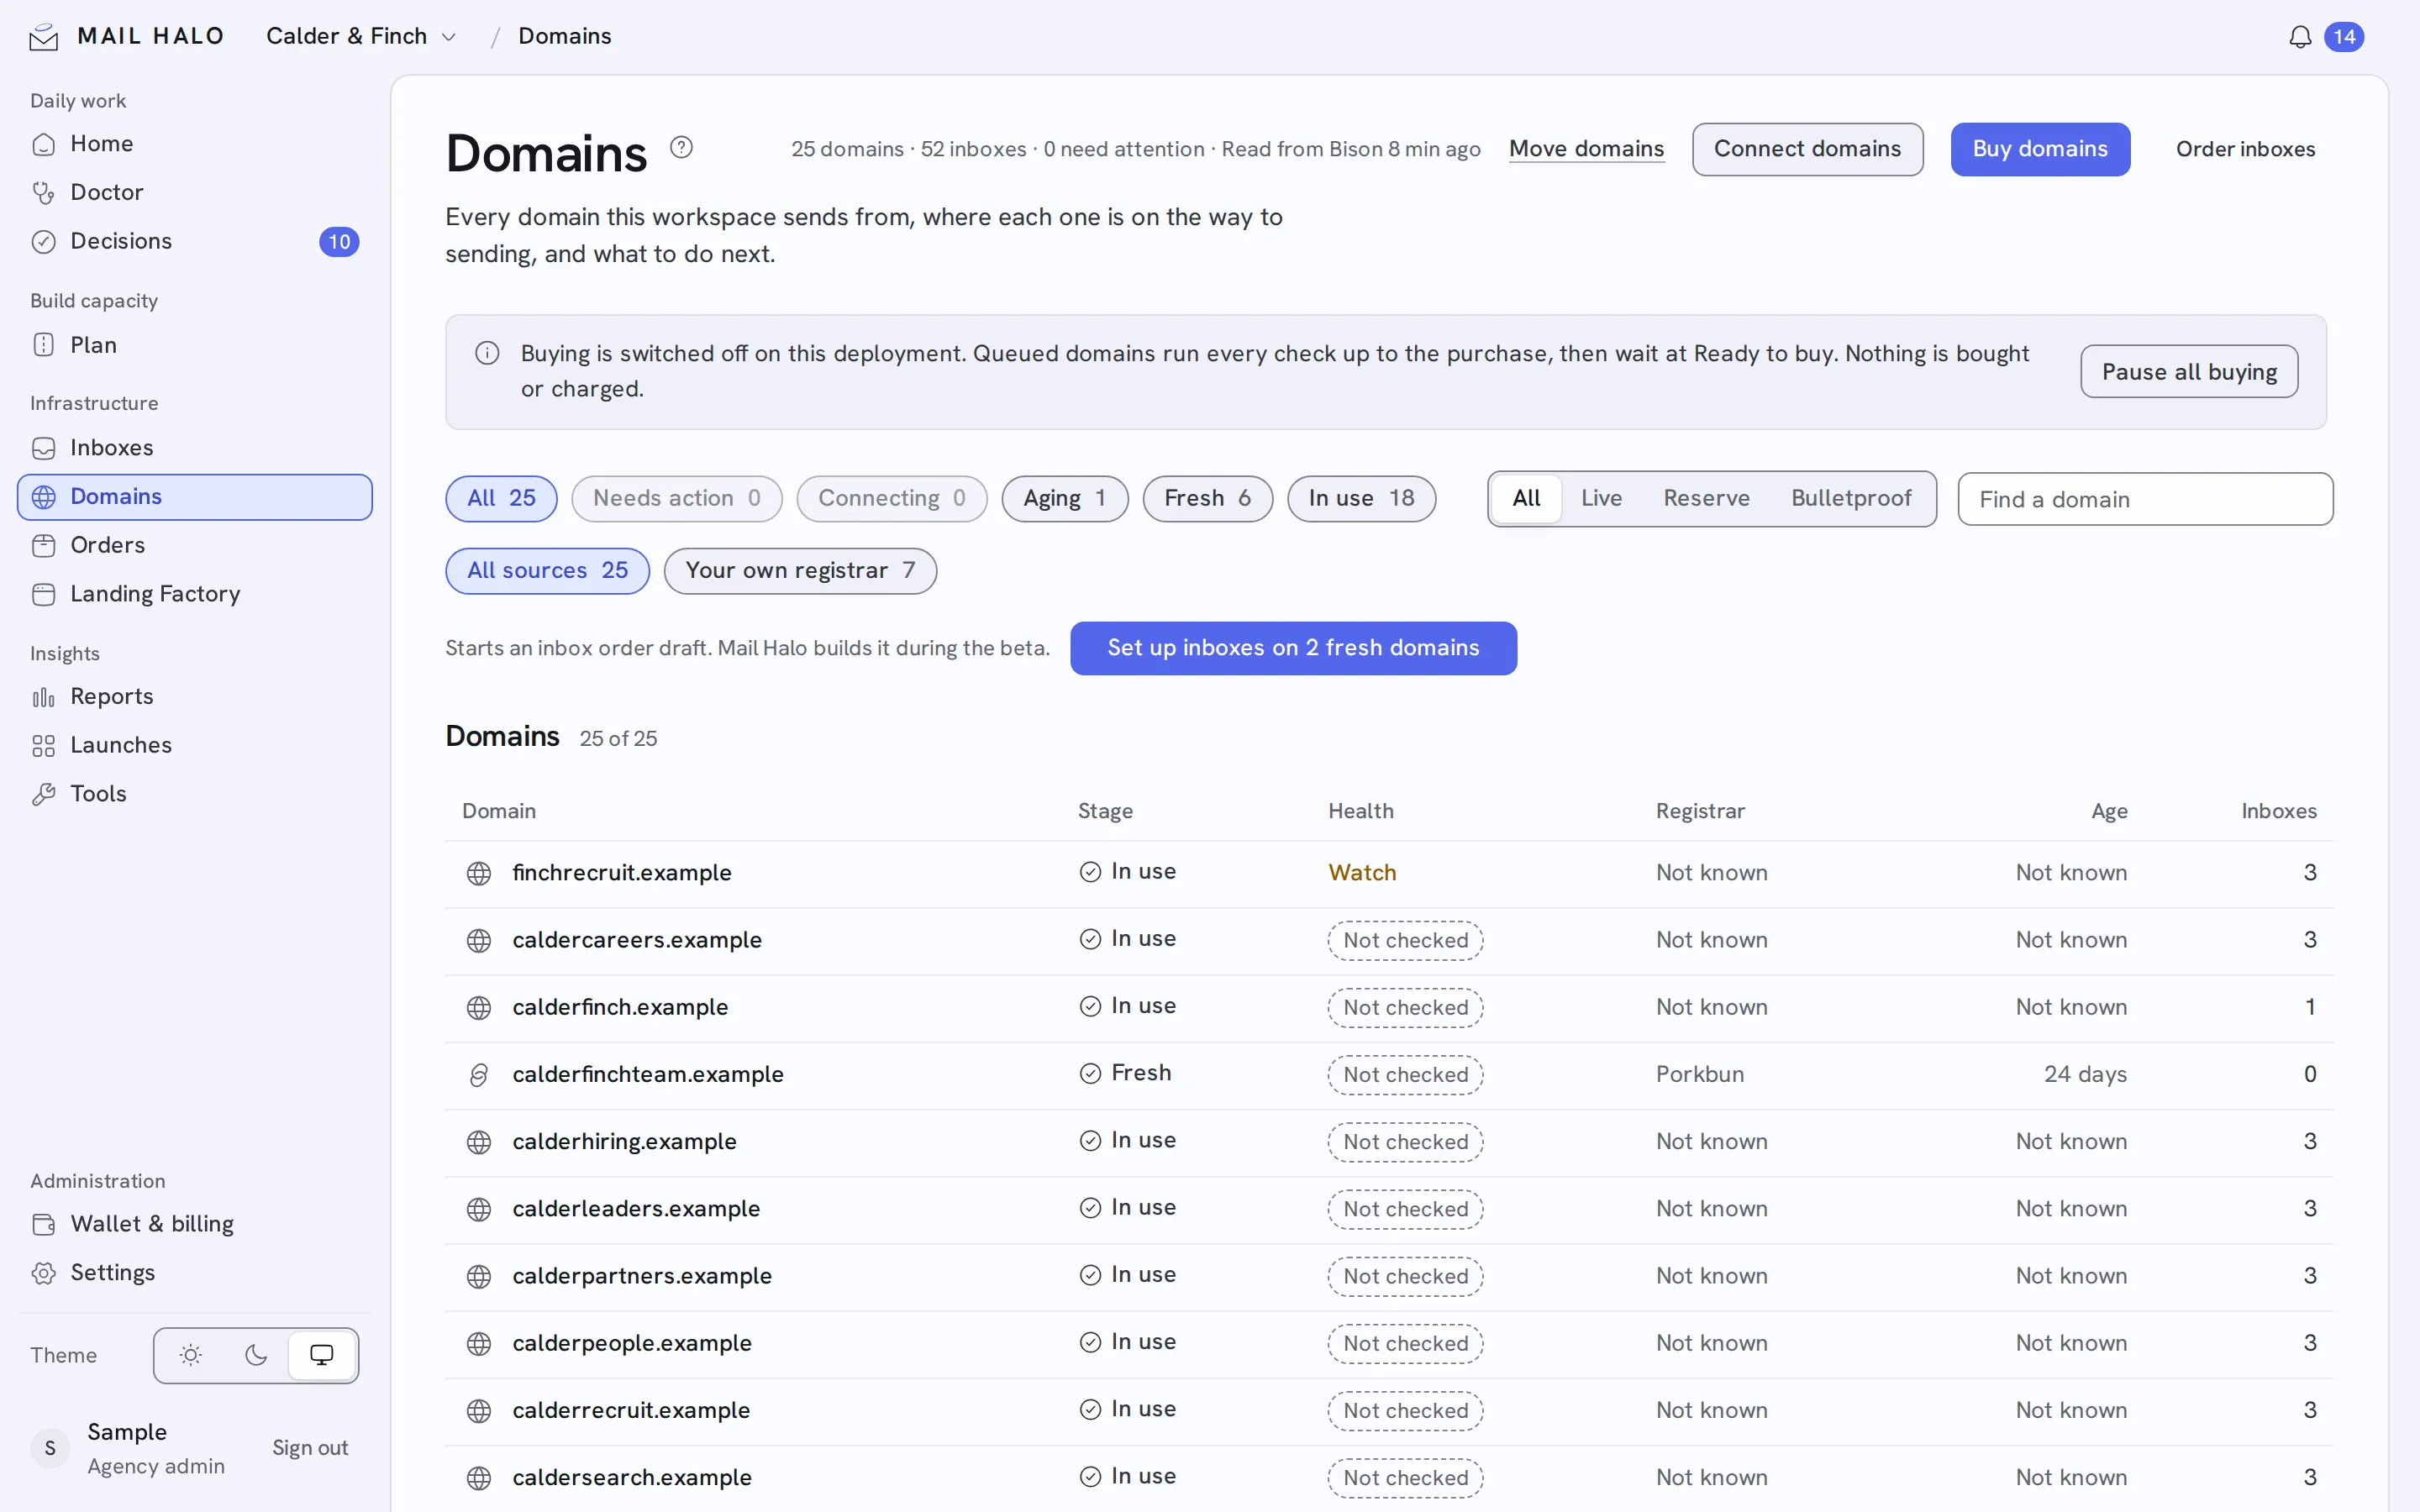This screenshot has width=2420, height=1512.
Task: Filter domains to Live
Action: [1601, 498]
